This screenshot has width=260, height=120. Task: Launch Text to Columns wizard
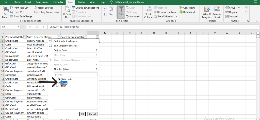pos(149,13)
